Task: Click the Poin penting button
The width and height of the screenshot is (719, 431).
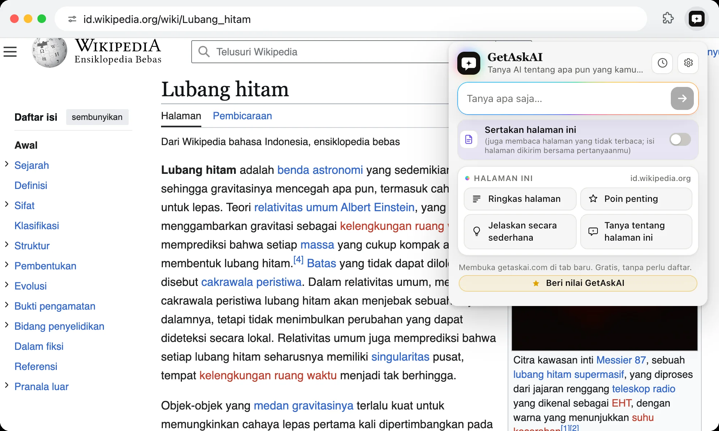Action: (636, 199)
